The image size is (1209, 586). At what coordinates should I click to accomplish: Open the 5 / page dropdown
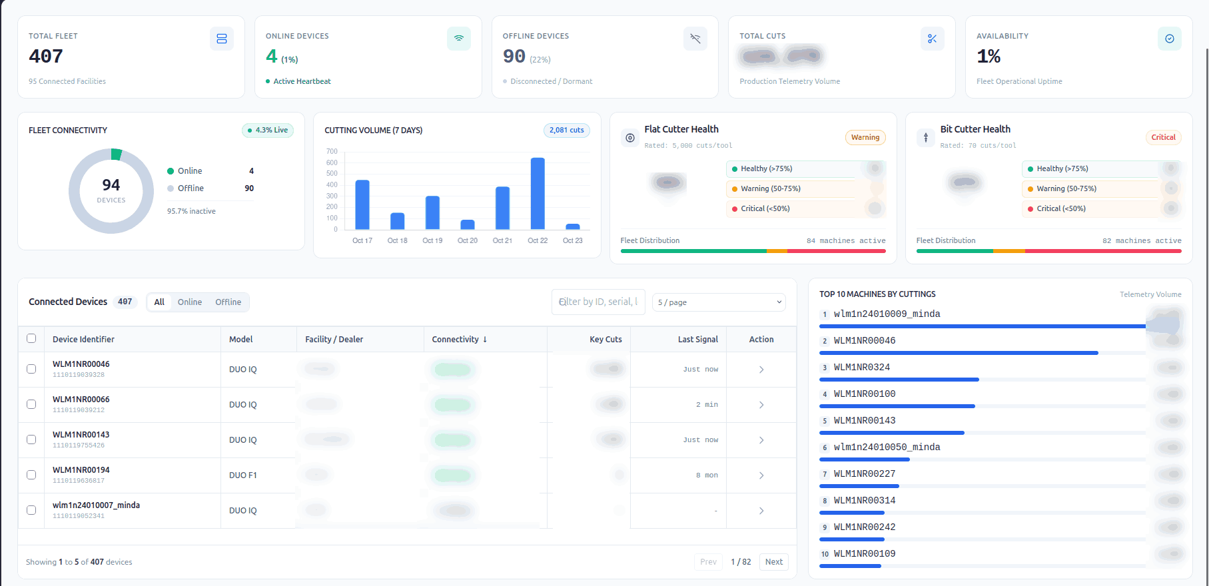click(x=719, y=302)
